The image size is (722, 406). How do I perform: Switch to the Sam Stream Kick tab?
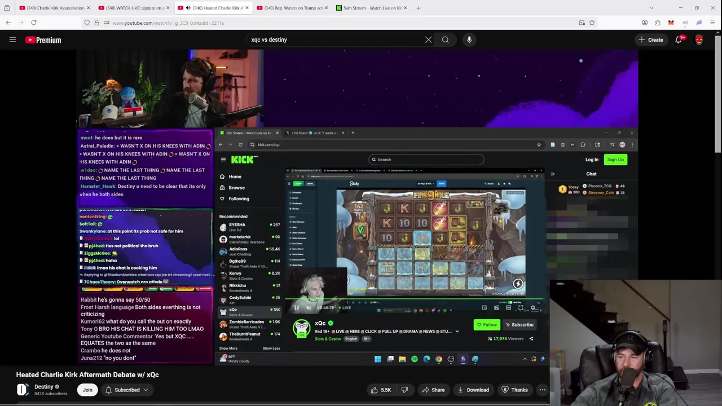tap(371, 8)
